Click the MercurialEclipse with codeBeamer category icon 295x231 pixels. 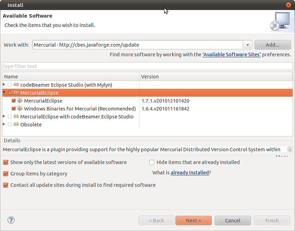coord(16,116)
